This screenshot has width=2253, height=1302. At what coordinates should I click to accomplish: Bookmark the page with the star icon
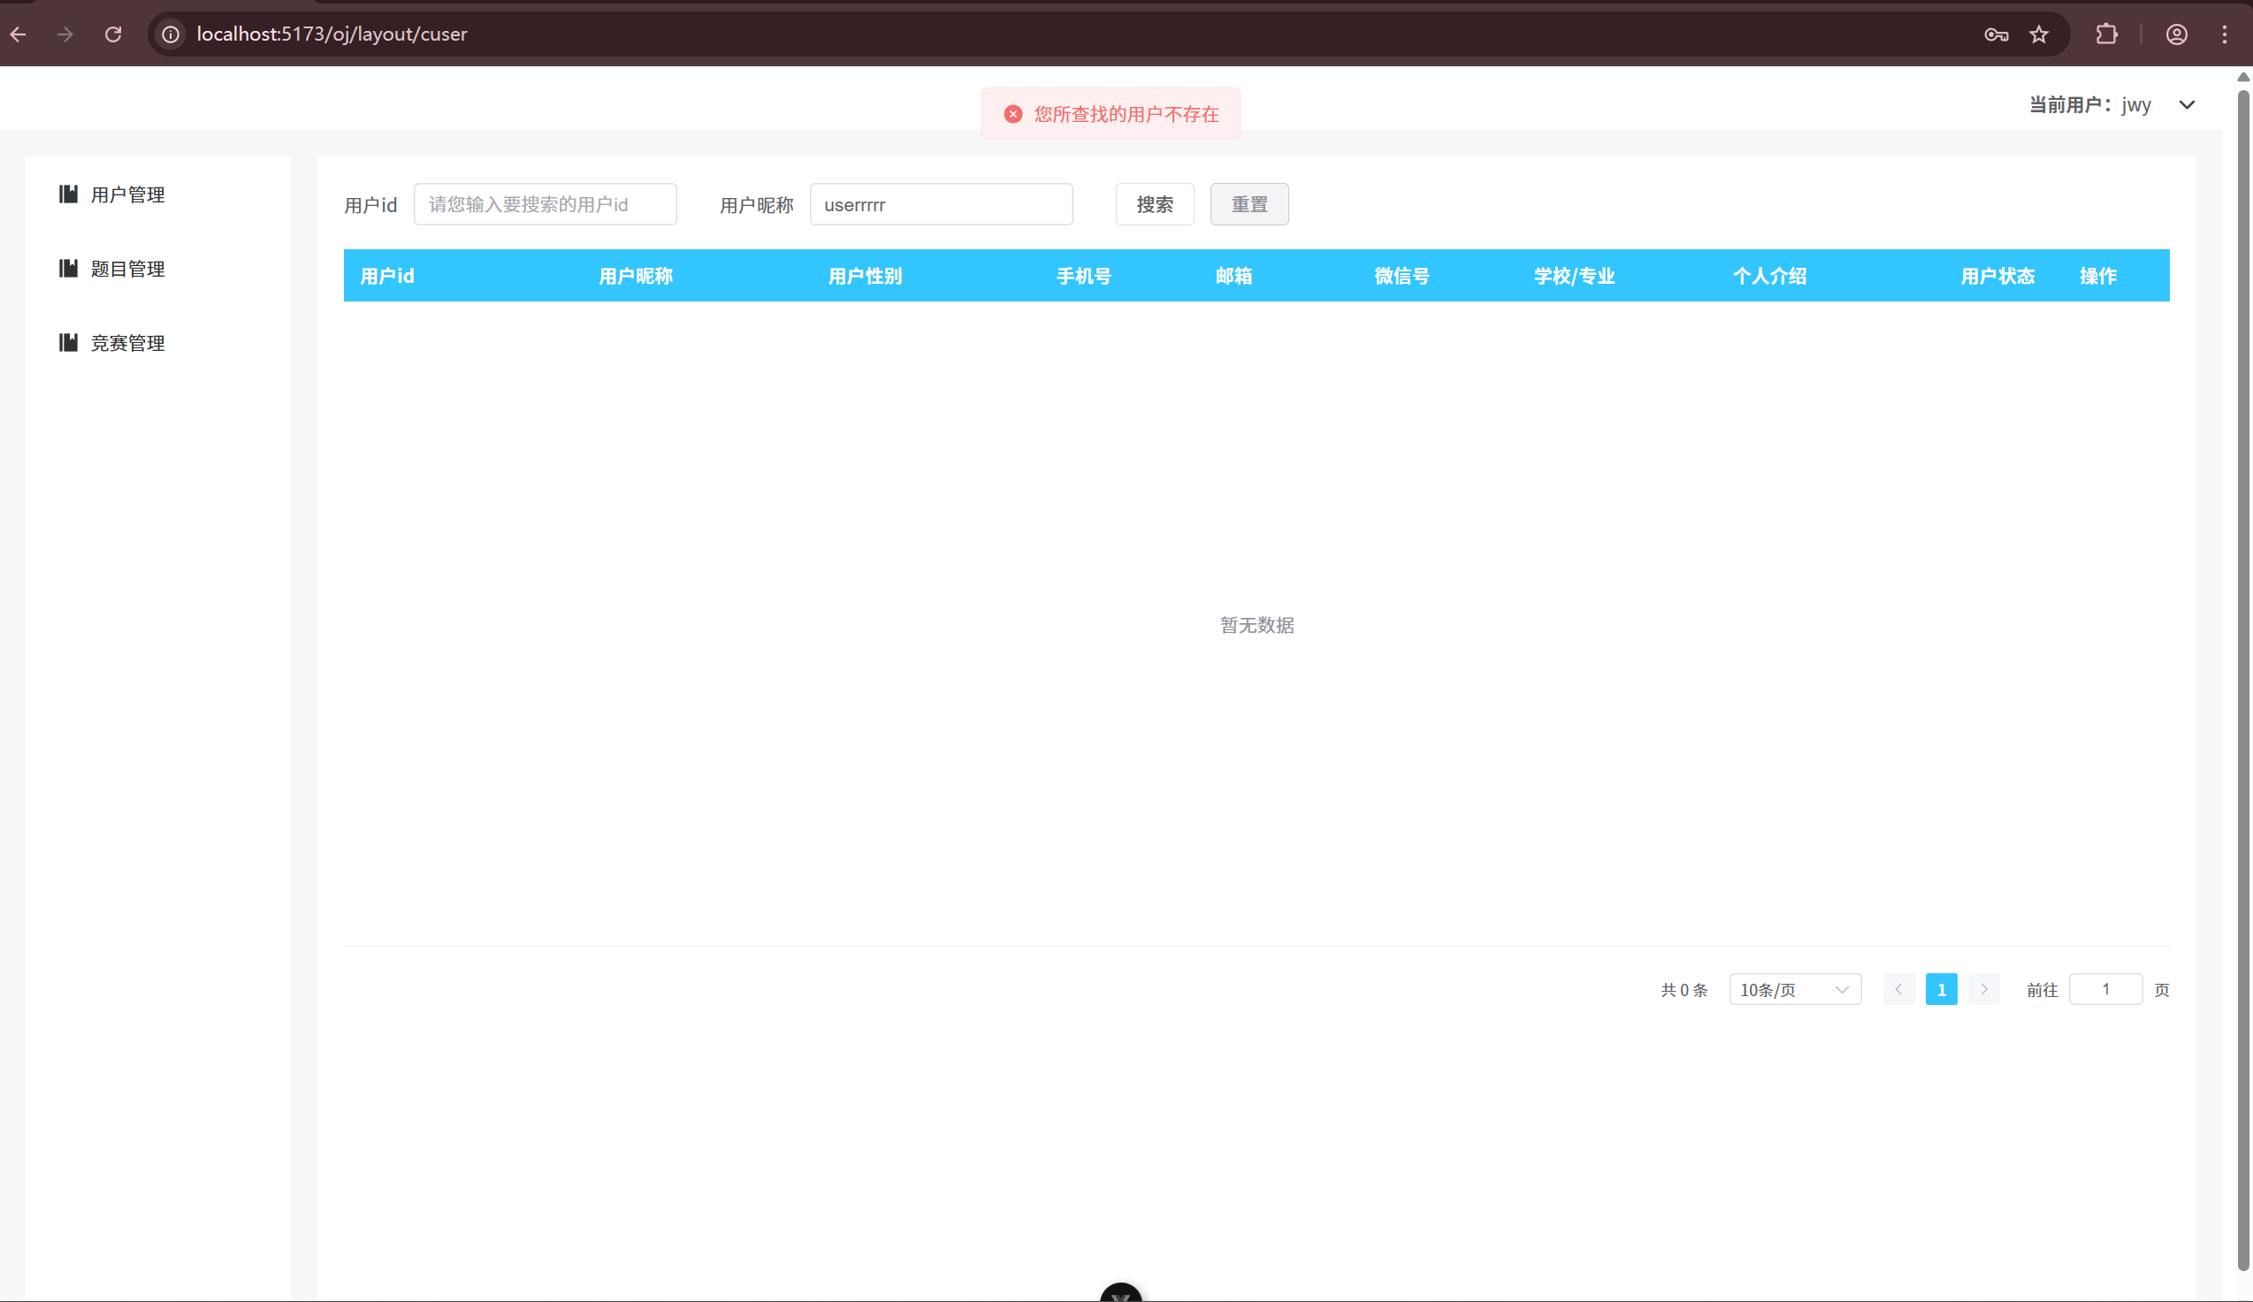pyautogui.click(x=2039, y=34)
